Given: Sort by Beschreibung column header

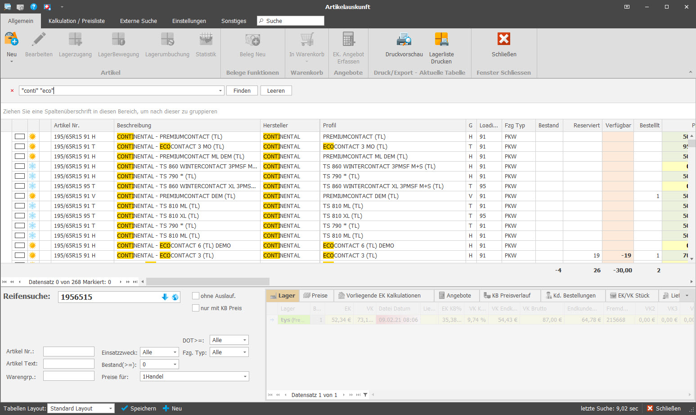Looking at the screenshot, I should [x=187, y=125].
